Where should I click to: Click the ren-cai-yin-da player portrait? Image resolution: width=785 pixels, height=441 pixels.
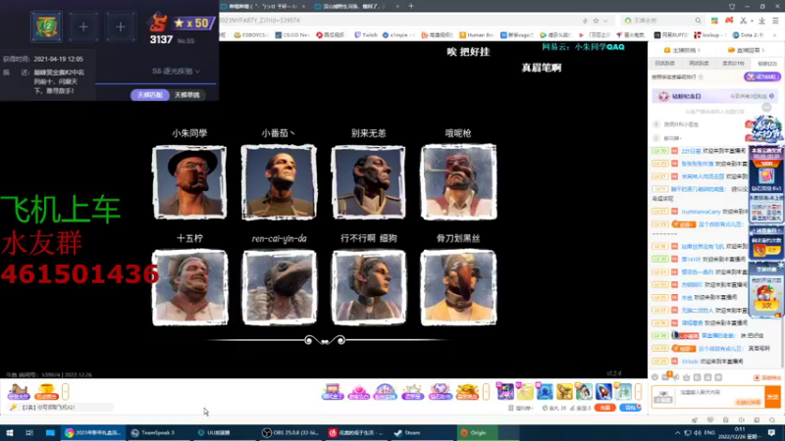pos(280,287)
